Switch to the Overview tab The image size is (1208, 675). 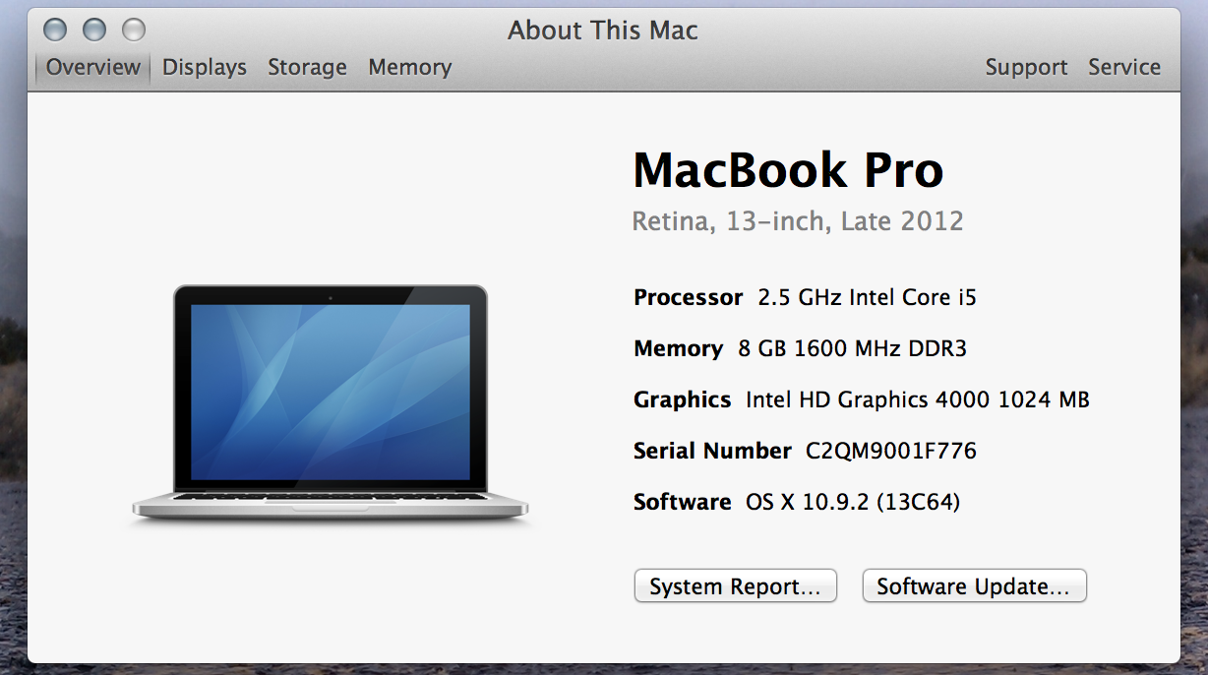(x=93, y=68)
